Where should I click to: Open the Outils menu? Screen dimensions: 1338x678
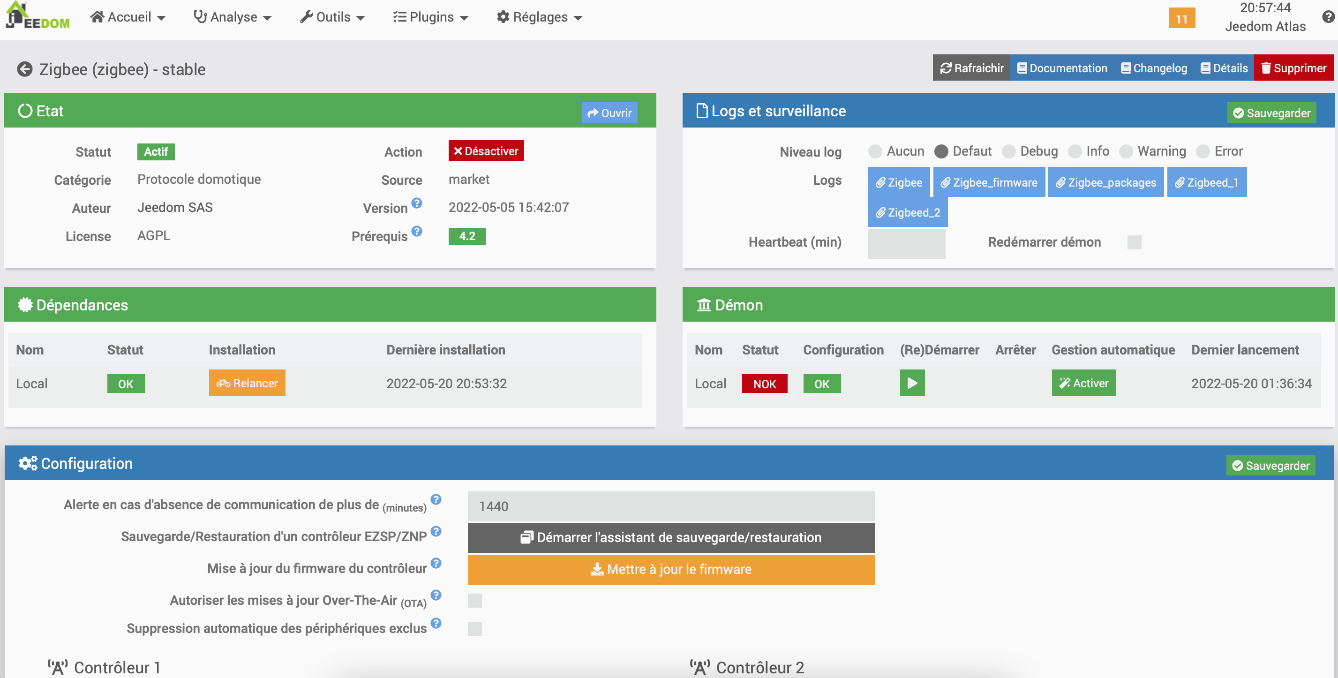[332, 17]
